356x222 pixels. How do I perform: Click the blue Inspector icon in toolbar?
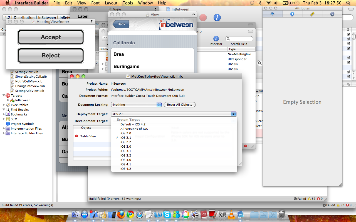click(x=216, y=39)
